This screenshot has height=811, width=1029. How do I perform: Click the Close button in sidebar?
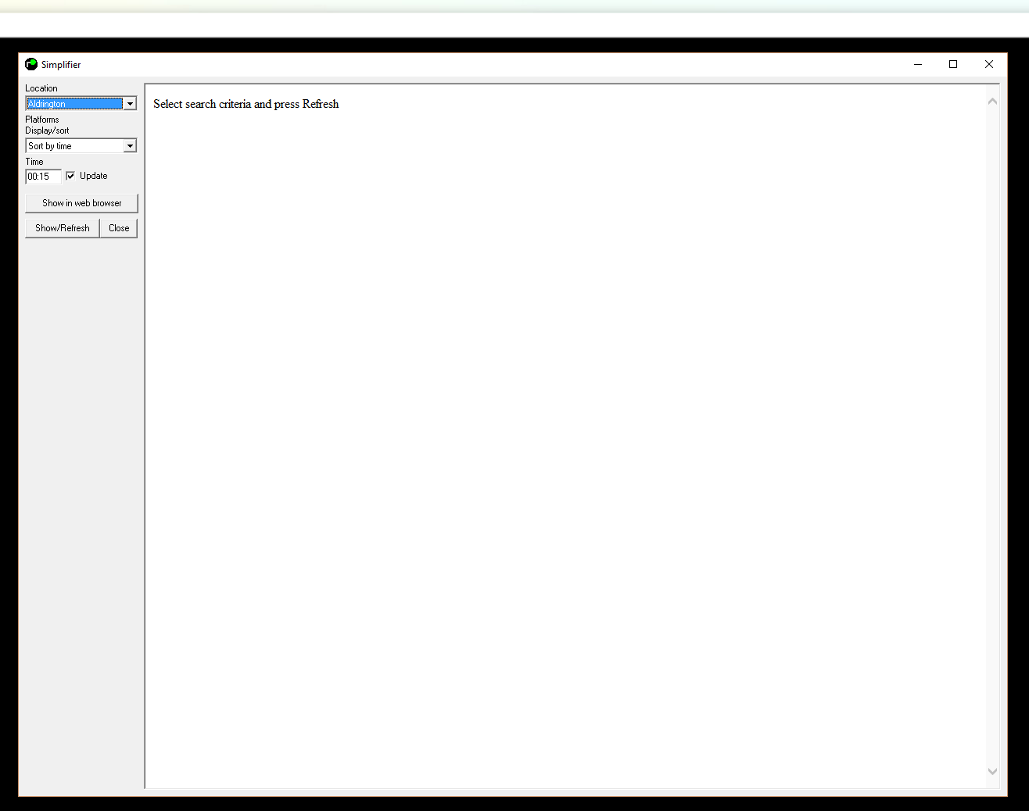tap(119, 228)
